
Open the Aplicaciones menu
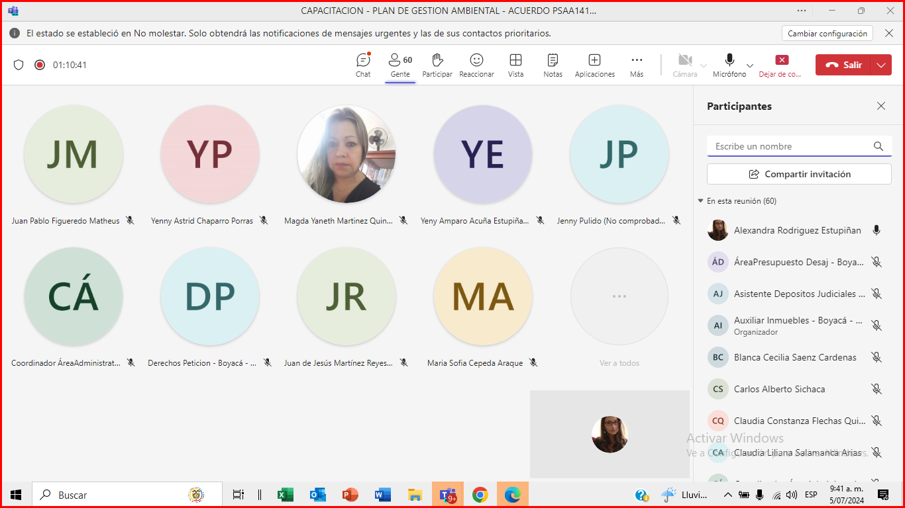[594, 65]
